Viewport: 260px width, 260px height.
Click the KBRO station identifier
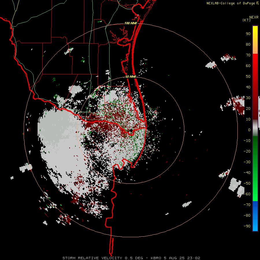pyautogui.click(x=156, y=258)
